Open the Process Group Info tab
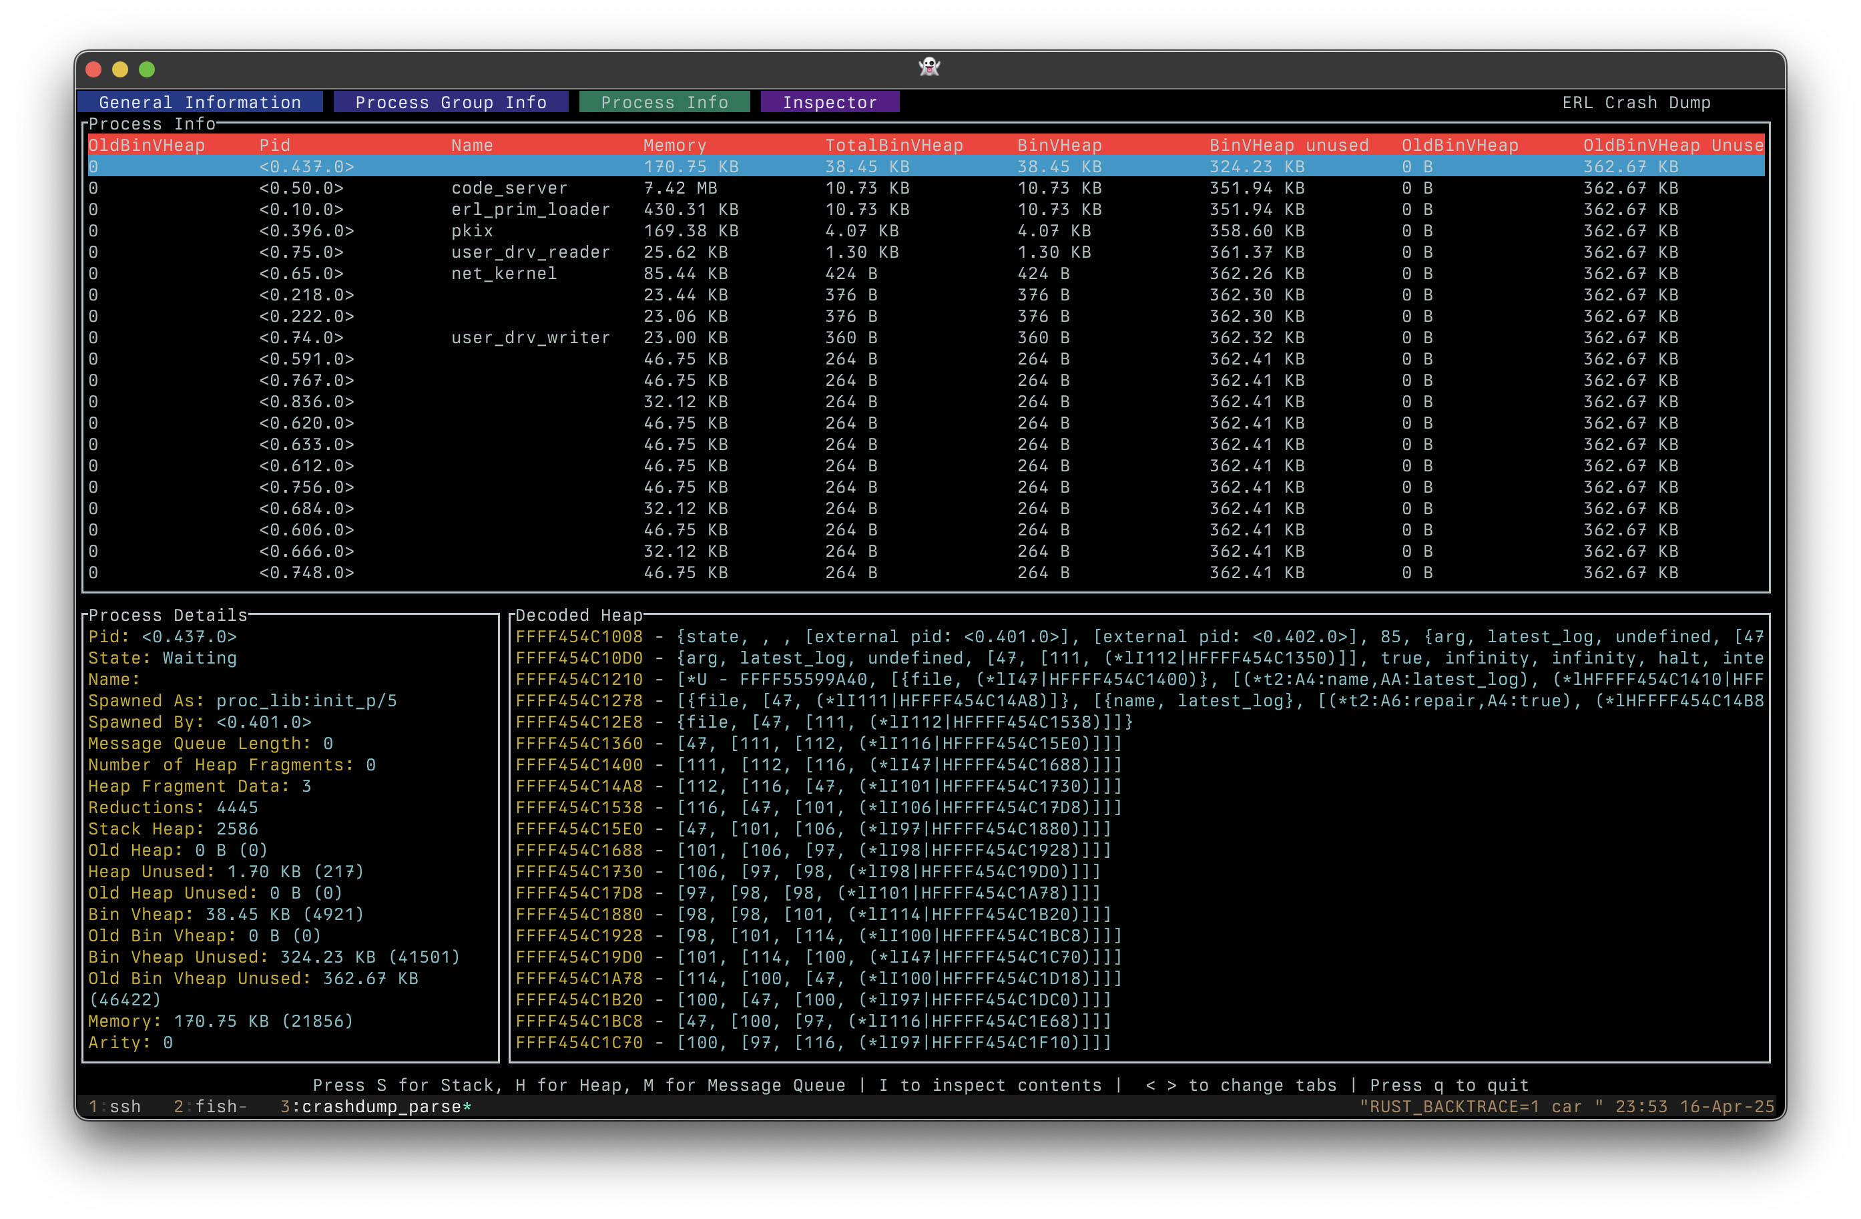This screenshot has width=1861, height=1219. [x=451, y=102]
